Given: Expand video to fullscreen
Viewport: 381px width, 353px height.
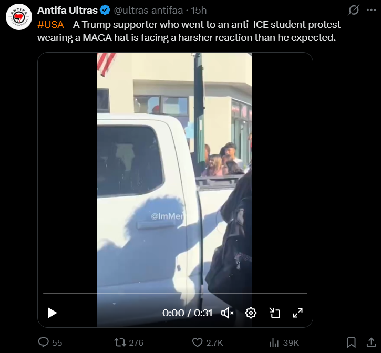Looking at the screenshot, I should (297, 313).
